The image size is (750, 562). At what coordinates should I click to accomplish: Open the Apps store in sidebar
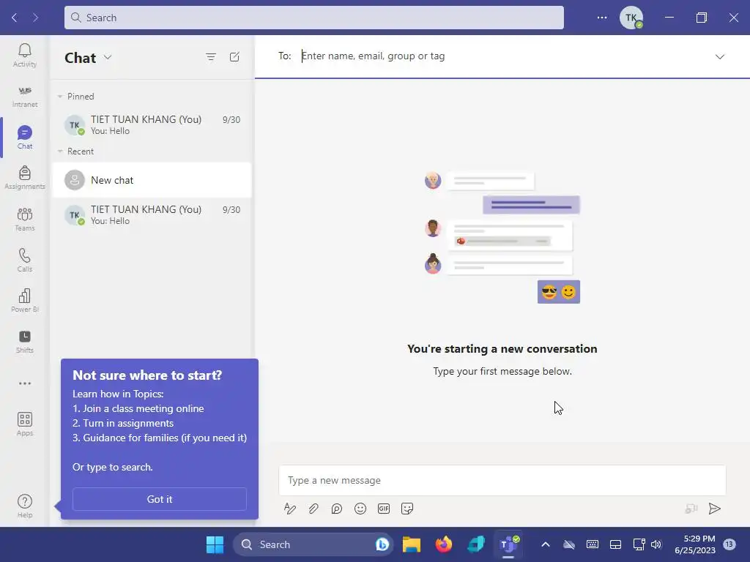coord(24,424)
